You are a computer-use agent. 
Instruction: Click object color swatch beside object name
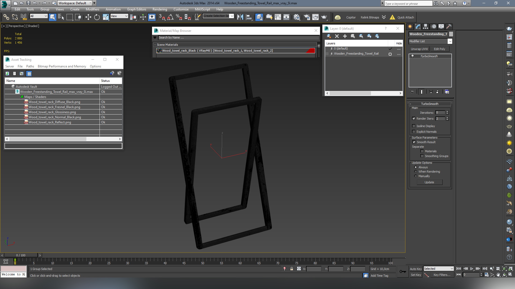tap(451, 34)
